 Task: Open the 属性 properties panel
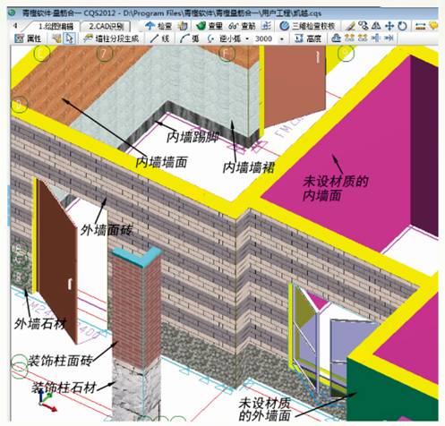click(28, 38)
